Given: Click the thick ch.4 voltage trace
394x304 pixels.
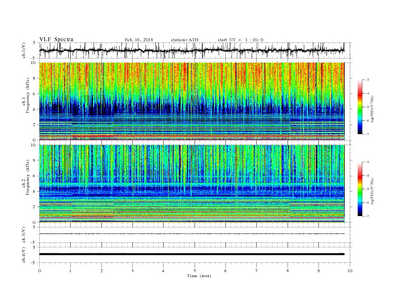Looking at the screenshot, I should [192, 254].
